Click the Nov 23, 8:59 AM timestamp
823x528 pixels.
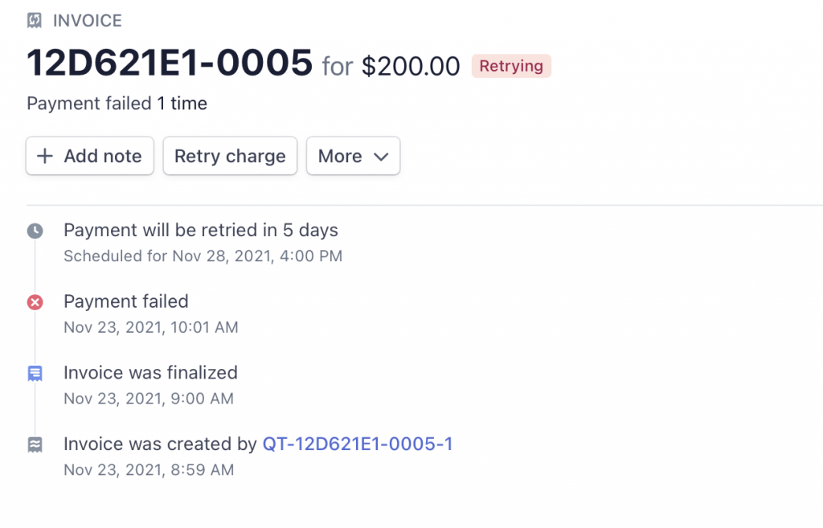point(149,470)
